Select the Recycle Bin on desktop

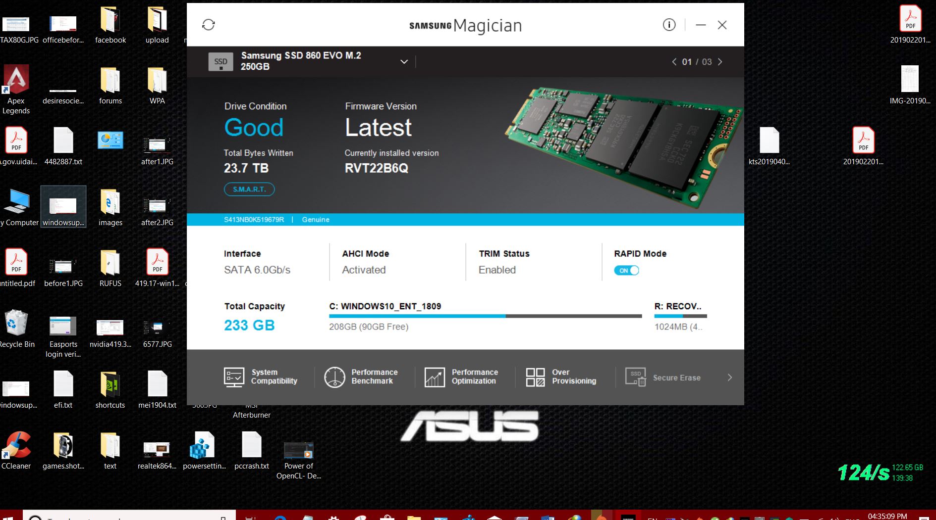pyautogui.click(x=16, y=329)
